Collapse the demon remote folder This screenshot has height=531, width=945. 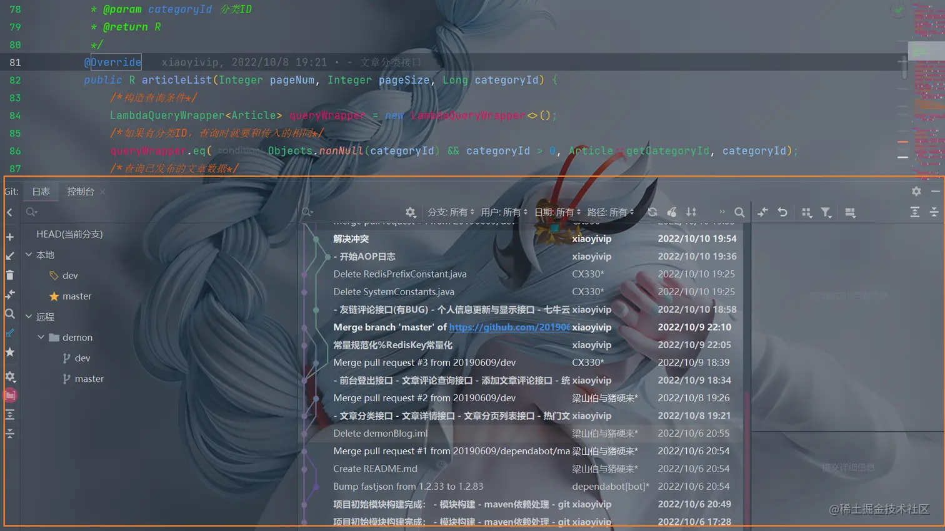(41, 337)
